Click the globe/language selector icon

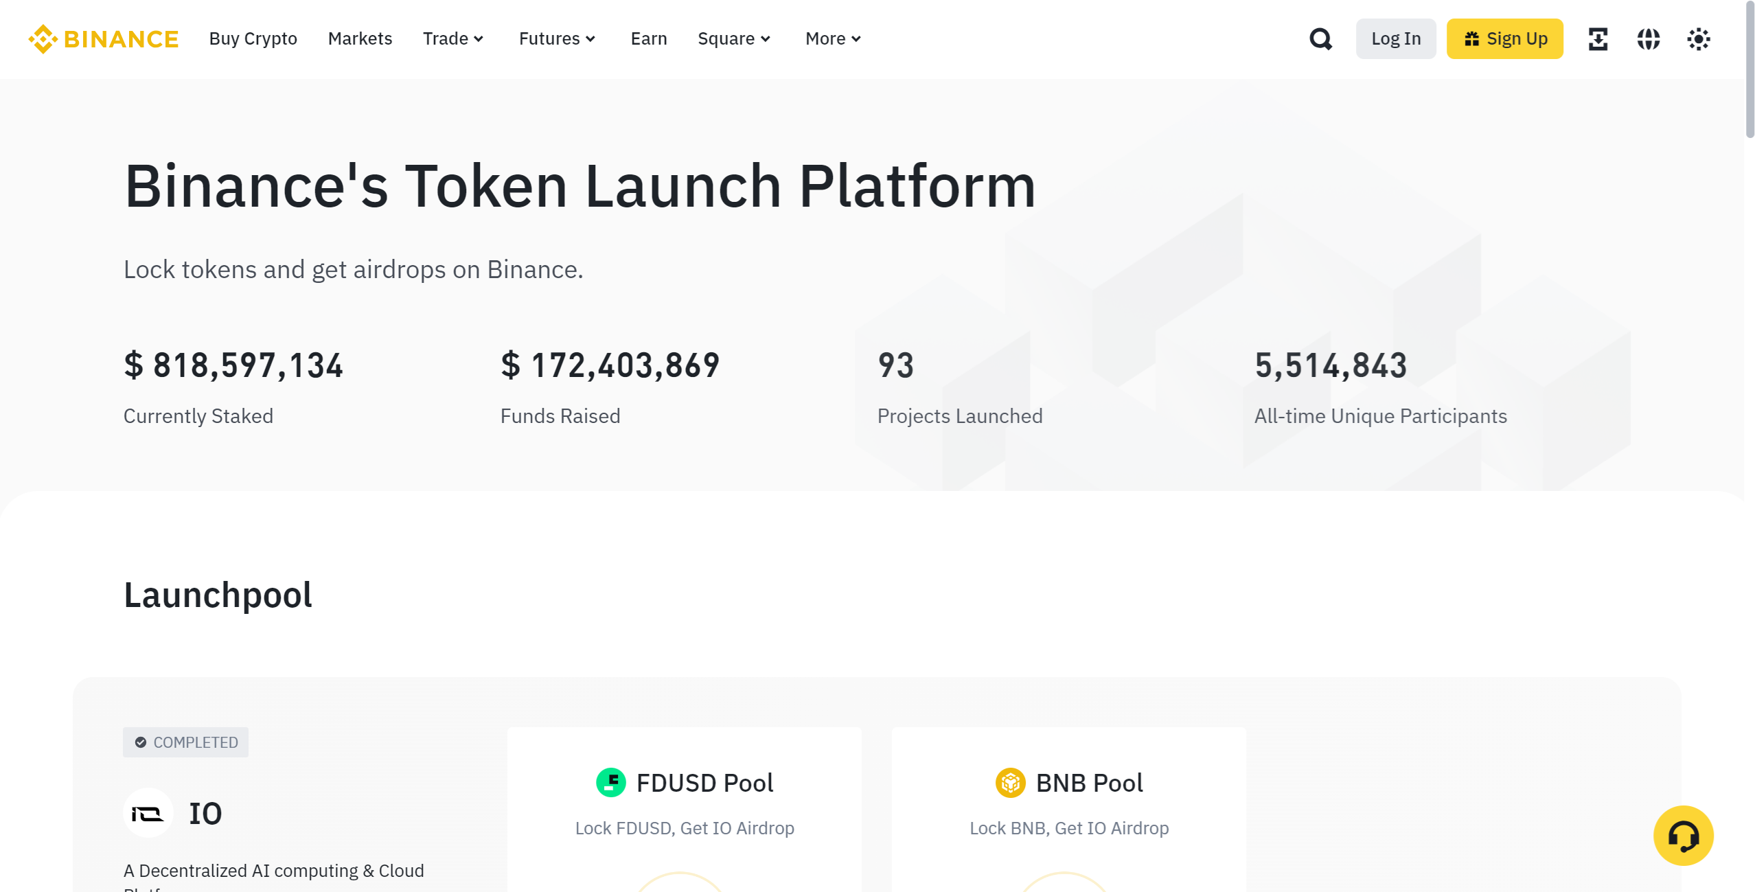point(1648,40)
